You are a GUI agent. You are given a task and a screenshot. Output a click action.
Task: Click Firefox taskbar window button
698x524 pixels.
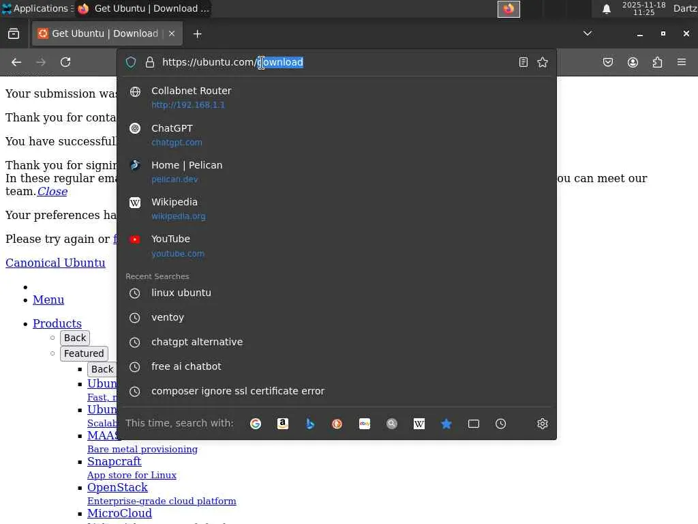coord(143,8)
